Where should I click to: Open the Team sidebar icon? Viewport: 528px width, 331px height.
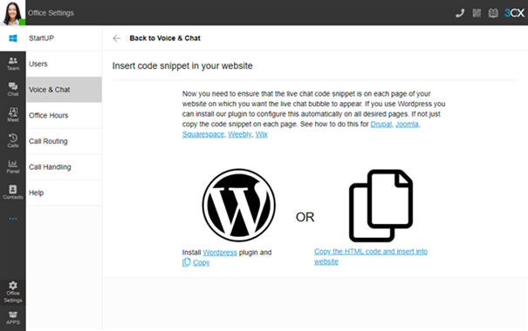tap(13, 64)
